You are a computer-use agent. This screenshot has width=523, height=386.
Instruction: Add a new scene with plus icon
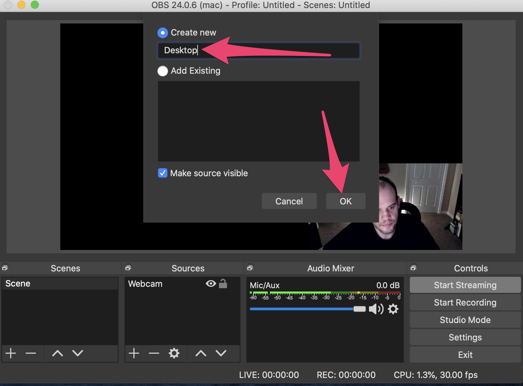11,353
